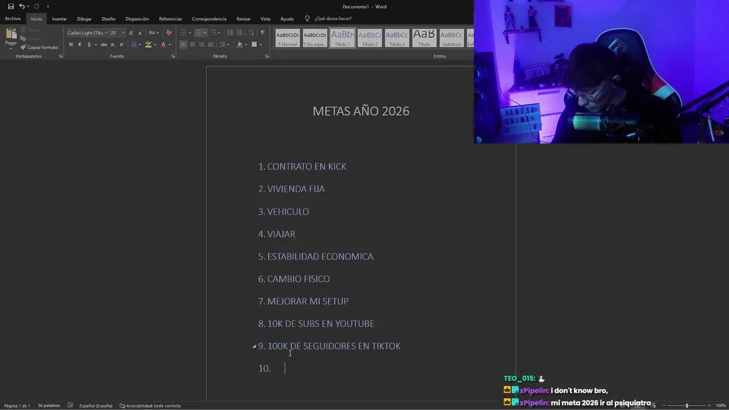Apply red font color with the A icon
Viewport: 729px width, 410px height.
tap(163, 44)
